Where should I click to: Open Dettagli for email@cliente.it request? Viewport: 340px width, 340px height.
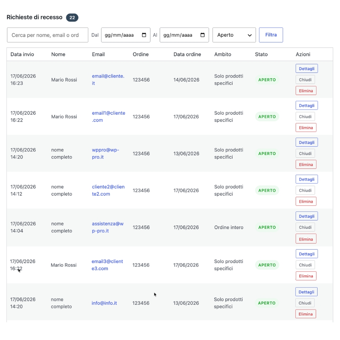[x=307, y=69]
